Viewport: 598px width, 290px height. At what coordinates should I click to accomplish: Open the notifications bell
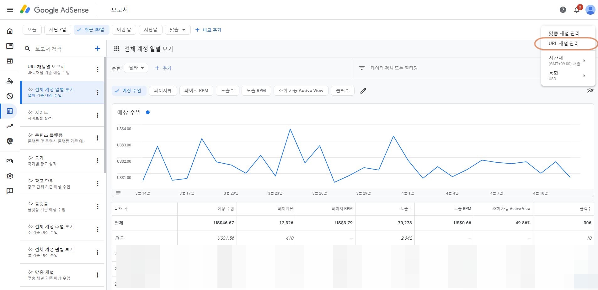[x=577, y=10]
